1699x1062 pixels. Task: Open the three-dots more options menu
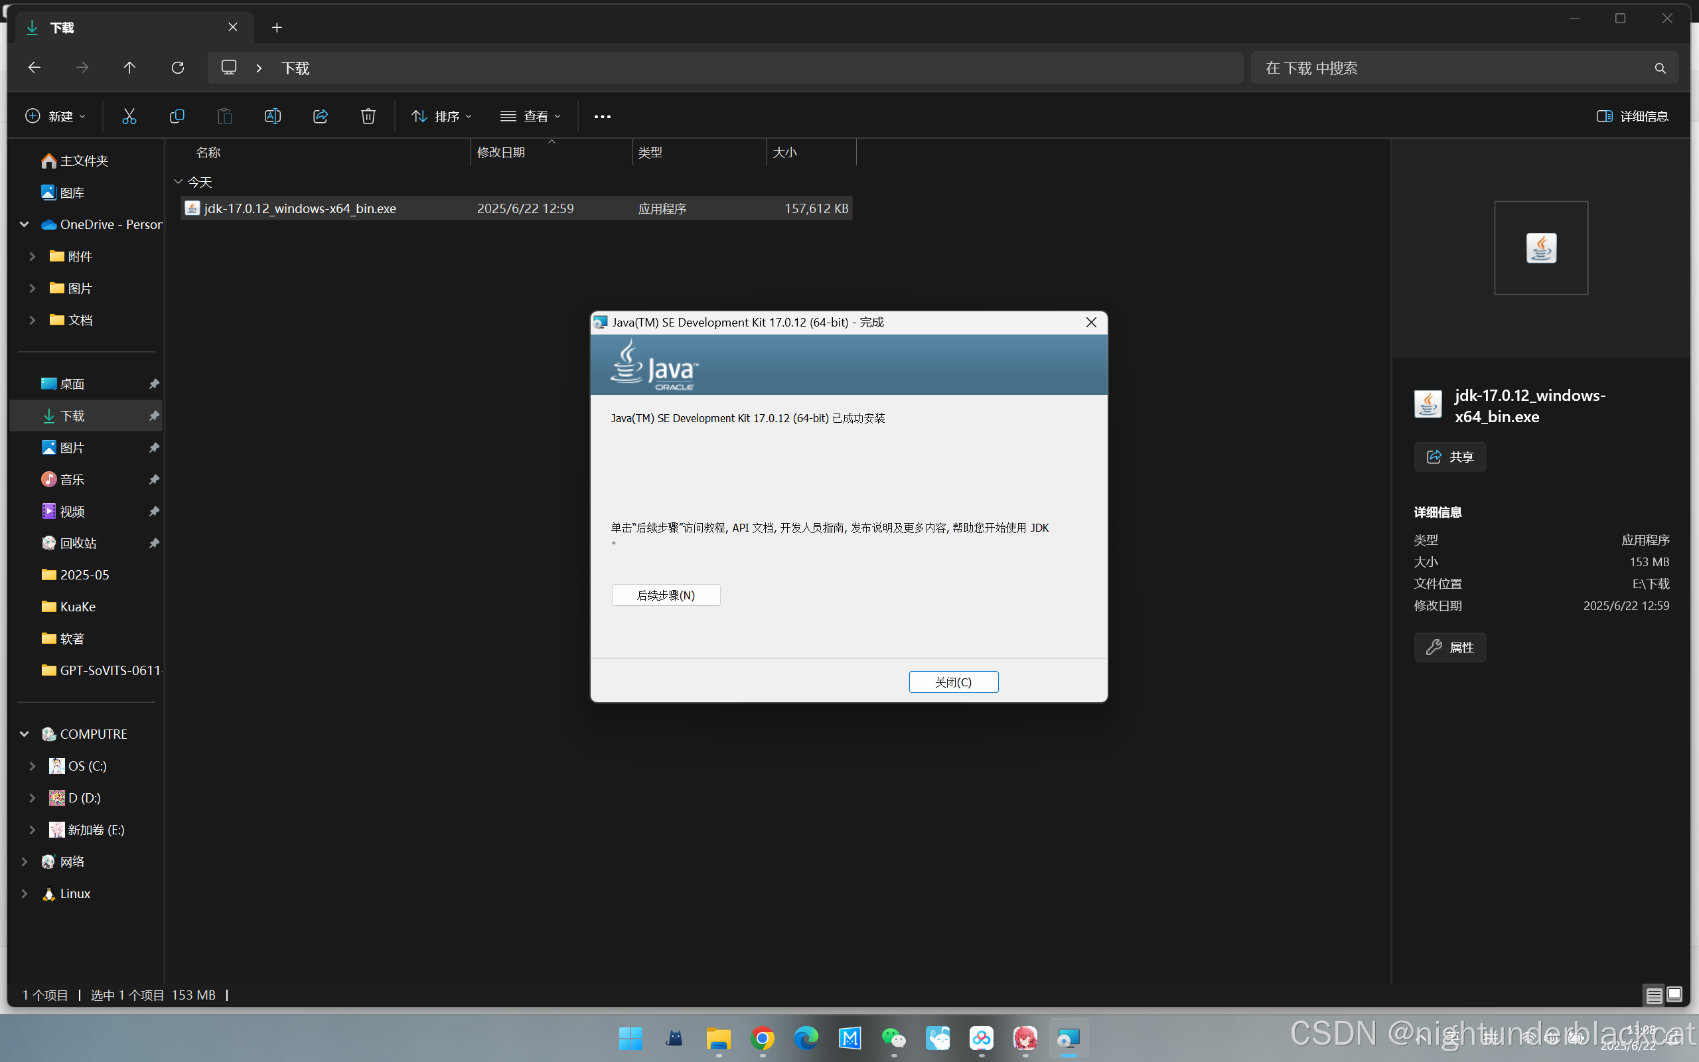tap(603, 116)
